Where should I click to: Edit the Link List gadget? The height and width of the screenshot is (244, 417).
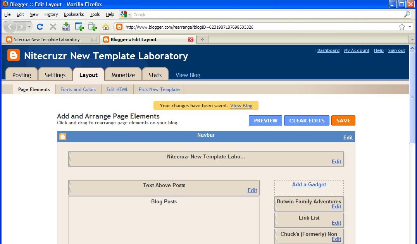(x=336, y=223)
